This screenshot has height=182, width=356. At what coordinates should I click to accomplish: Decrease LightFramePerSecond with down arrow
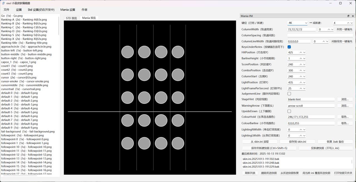point(304,88)
